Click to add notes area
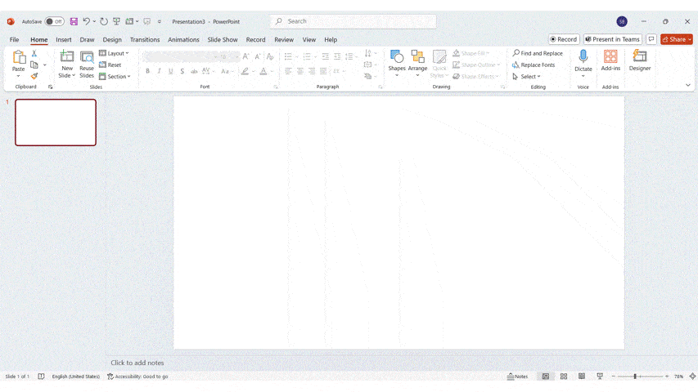 (137, 363)
